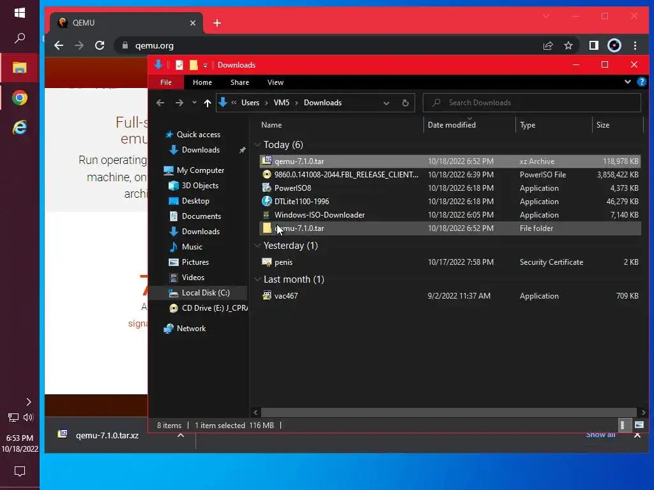Go back in File Explorer
The image size is (654, 490).
[160, 103]
